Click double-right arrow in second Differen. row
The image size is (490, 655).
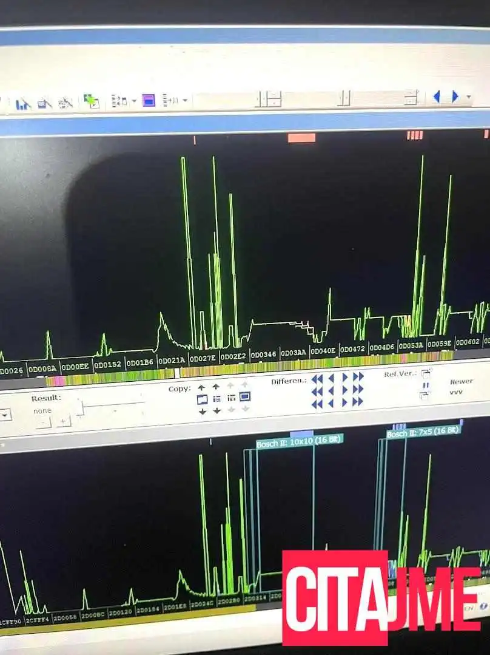(358, 389)
